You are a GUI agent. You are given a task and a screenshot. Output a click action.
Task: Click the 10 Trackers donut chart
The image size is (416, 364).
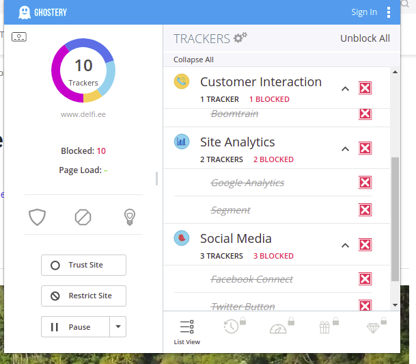(x=83, y=70)
